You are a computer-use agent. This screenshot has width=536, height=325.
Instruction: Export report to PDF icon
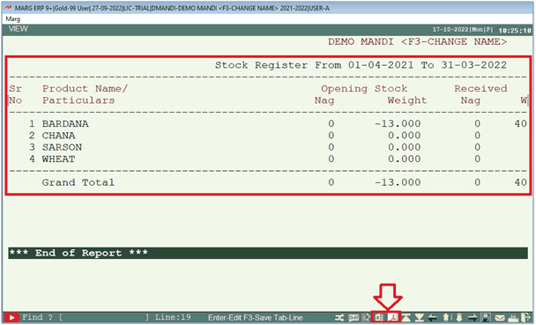[x=393, y=317]
